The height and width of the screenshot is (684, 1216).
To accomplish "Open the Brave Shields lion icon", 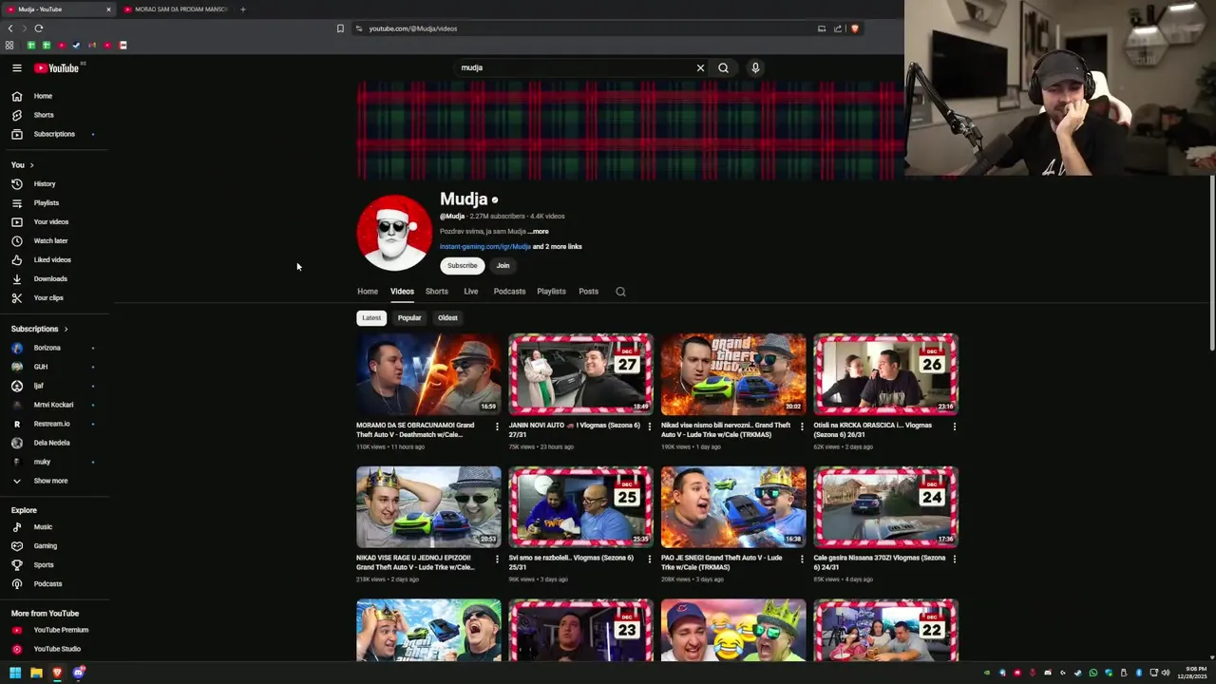I will coord(854,28).
